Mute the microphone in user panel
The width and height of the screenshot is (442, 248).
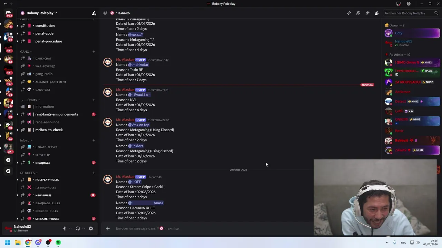coord(65,228)
